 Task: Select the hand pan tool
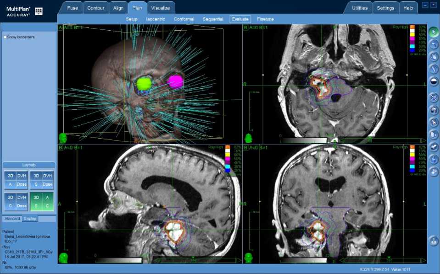point(434,57)
